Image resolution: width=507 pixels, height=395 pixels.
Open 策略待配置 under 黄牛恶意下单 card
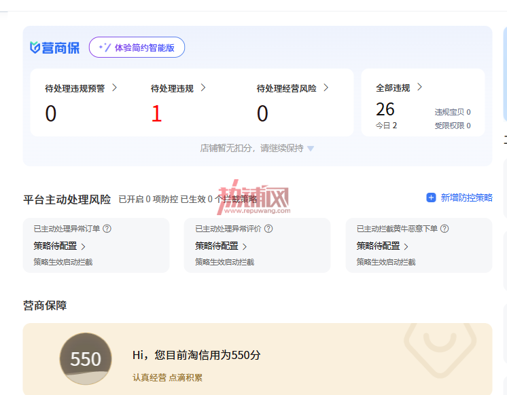pos(382,246)
